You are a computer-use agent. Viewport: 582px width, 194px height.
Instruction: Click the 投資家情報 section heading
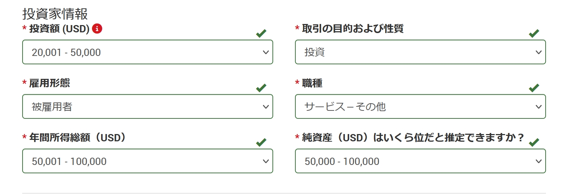(x=55, y=14)
